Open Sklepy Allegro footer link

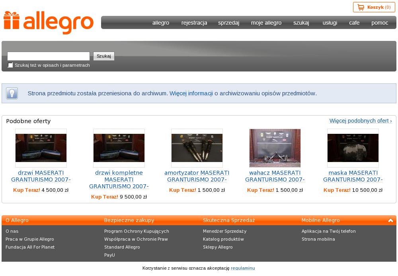[218, 247]
